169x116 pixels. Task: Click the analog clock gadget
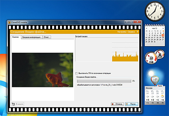155,11
